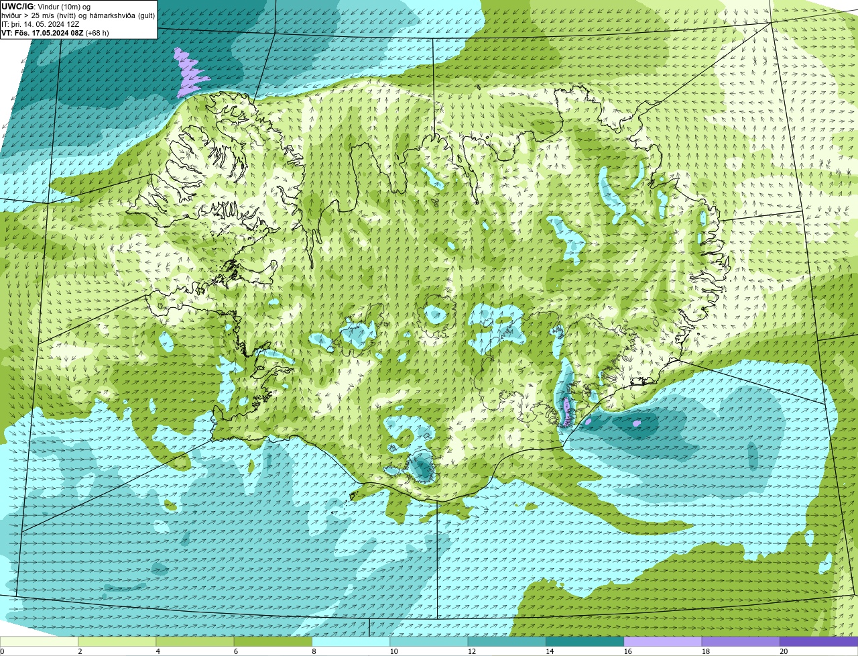Click the legend label "8"

pos(314,651)
